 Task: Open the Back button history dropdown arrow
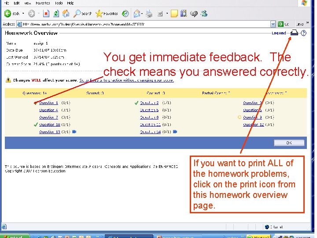(x=23, y=14)
